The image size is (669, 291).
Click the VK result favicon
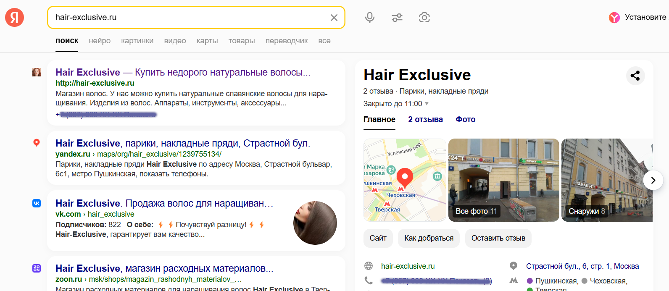pyautogui.click(x=37, y=203)
